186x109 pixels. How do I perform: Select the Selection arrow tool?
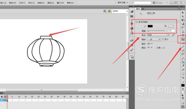point(183,13)
